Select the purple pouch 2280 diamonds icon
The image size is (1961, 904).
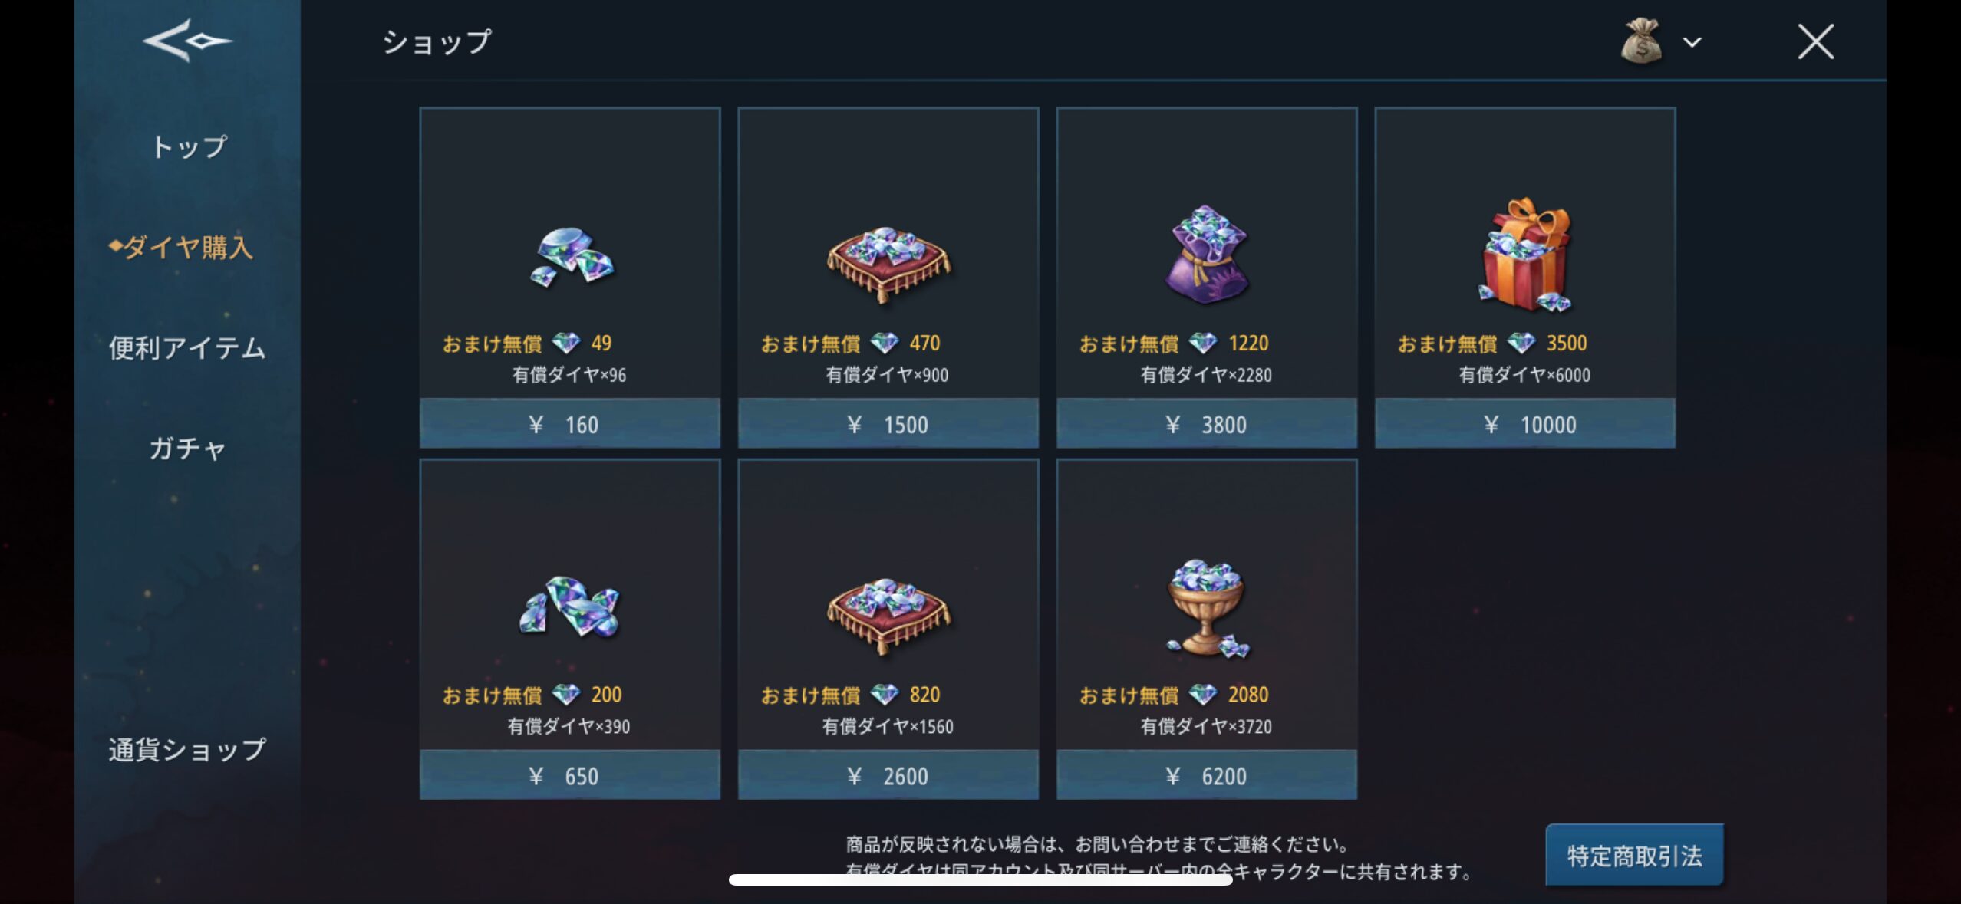[1207, 254]
